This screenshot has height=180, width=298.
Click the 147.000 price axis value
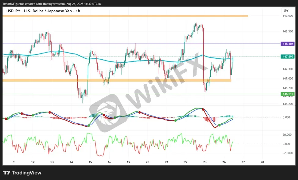coord(288,79)
